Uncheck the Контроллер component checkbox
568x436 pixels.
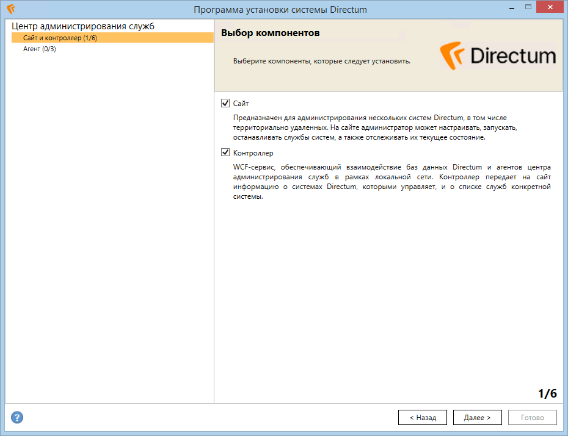(x=225, y=152)
